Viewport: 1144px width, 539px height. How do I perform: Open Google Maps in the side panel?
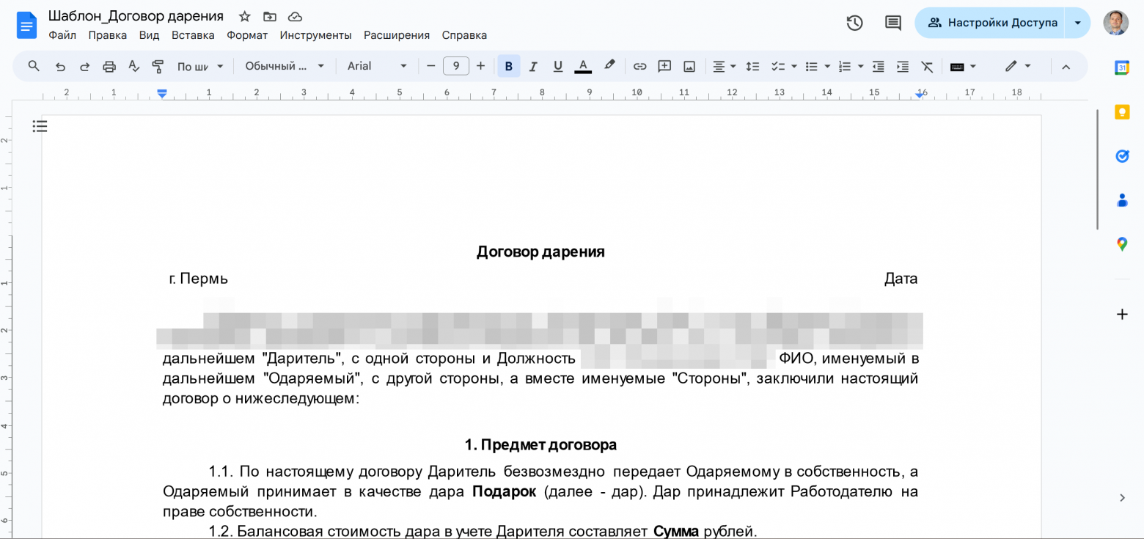click(1122, 243)
